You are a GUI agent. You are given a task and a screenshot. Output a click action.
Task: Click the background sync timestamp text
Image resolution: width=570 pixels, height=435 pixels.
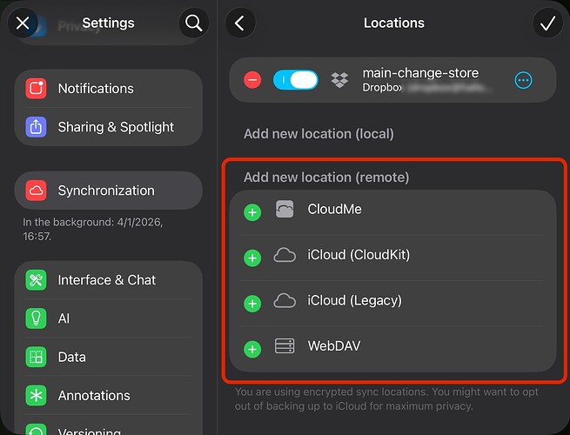point(93,229)
